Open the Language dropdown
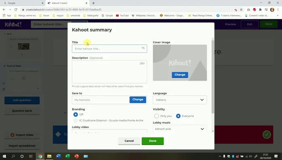 180,100
